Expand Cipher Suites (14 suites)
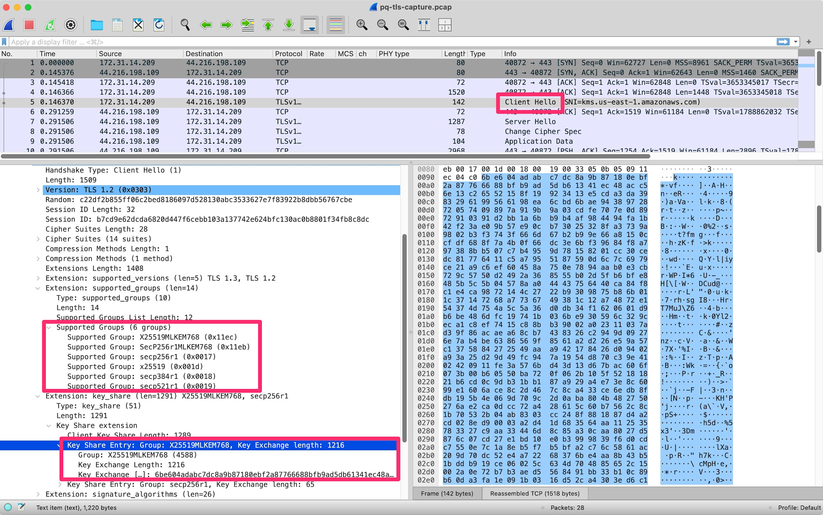Viewport: 823px width, 515px height. coord(38,239)
